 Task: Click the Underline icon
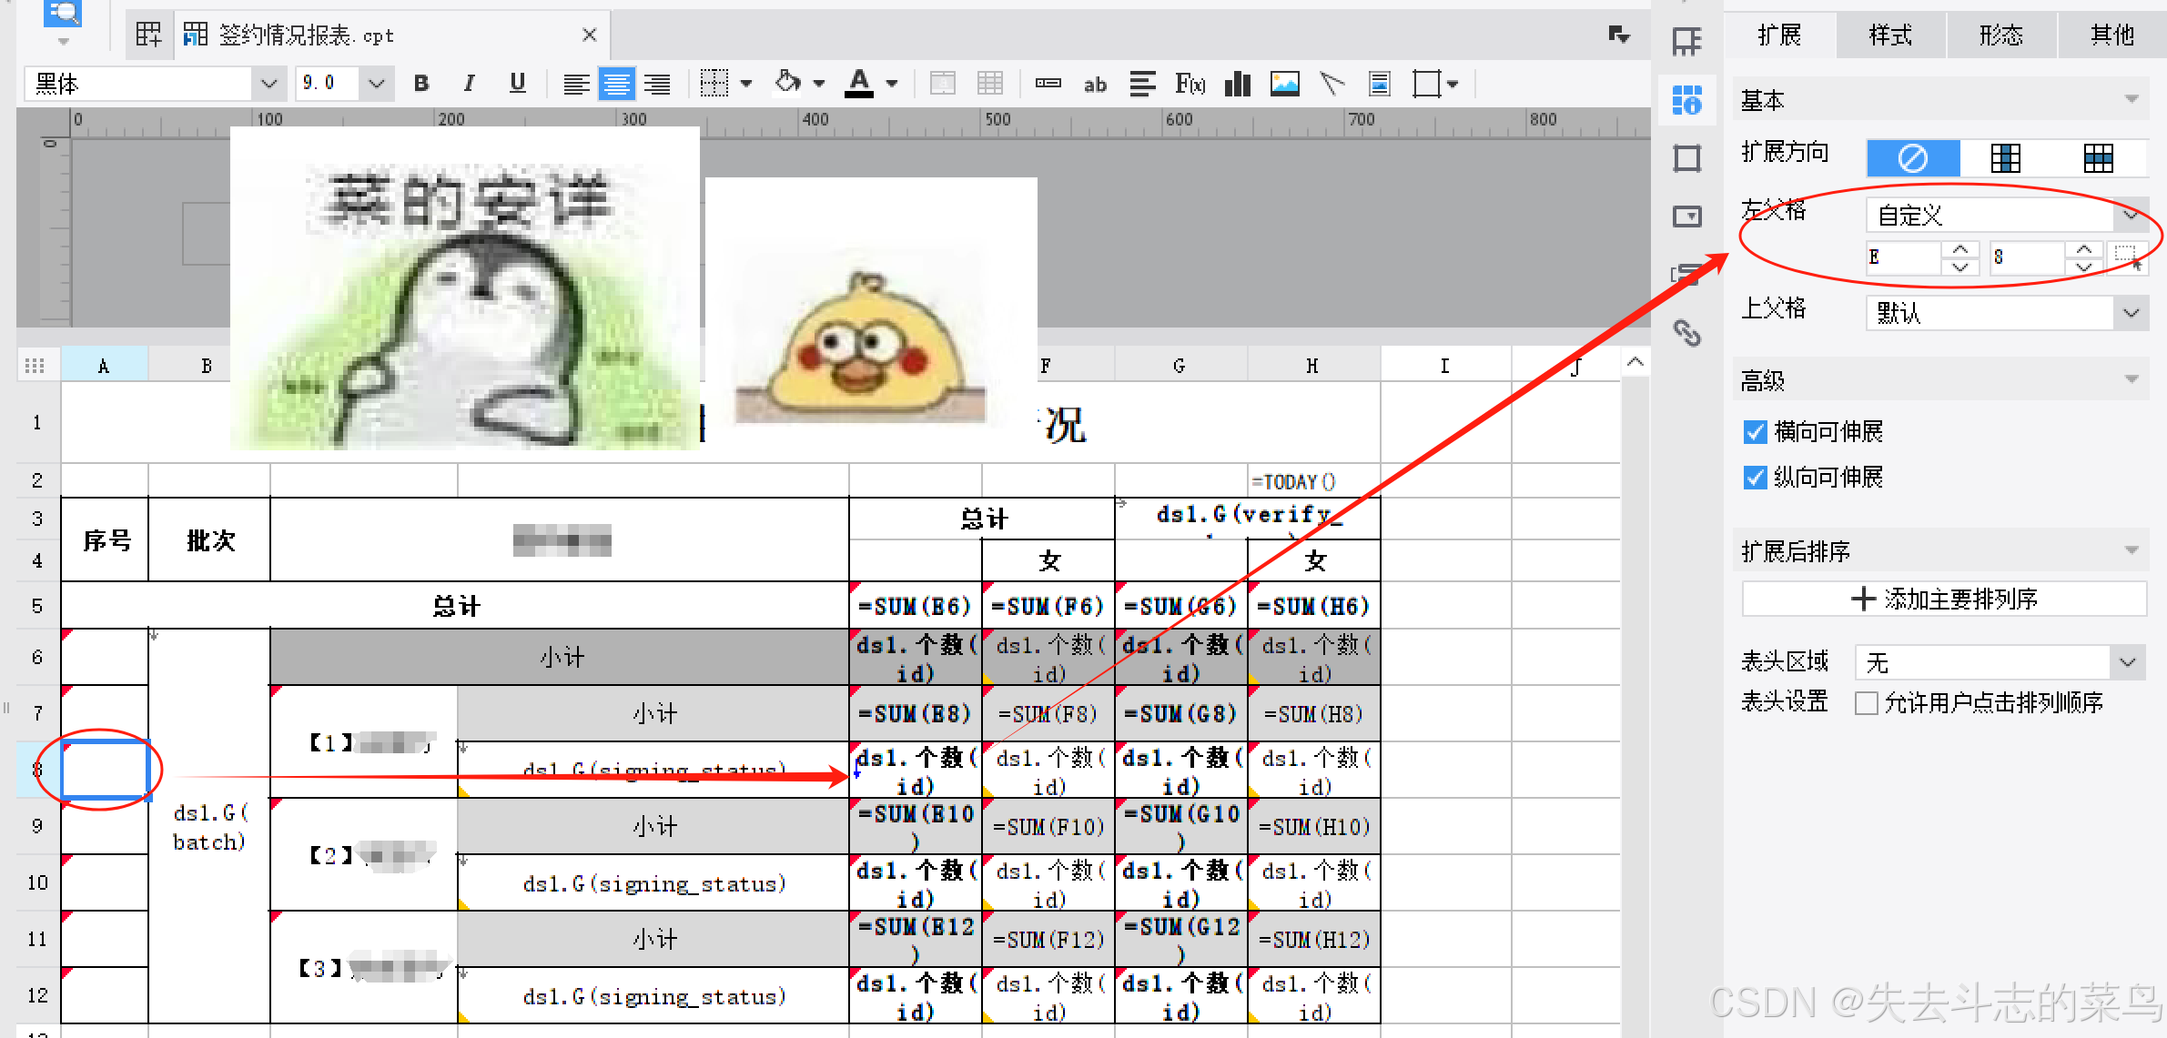517,84
